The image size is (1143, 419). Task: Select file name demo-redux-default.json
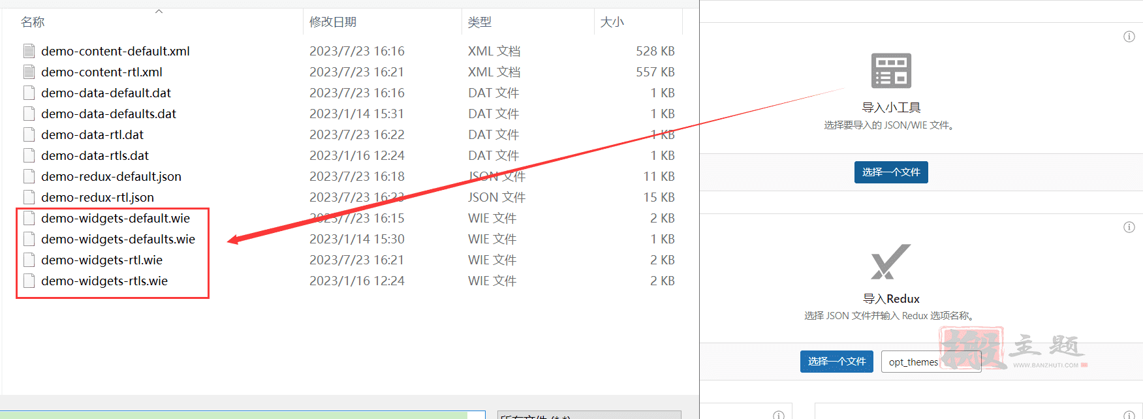pos(111,176)
